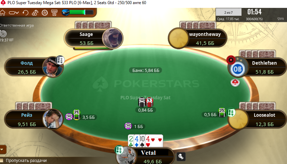Select Saage's player avatar
This screenshot has width=287, height=164.
113,38
